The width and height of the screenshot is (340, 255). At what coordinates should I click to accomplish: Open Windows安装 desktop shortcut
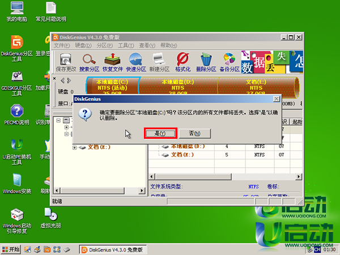coord(17,184)
